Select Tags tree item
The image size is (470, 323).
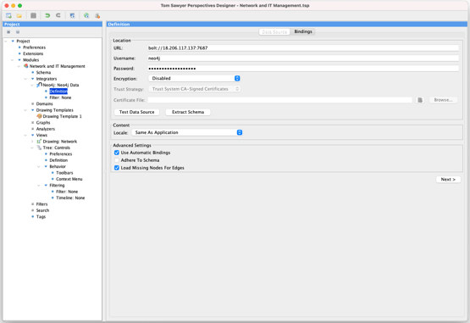pyautogui.click(x=41, y=217)
